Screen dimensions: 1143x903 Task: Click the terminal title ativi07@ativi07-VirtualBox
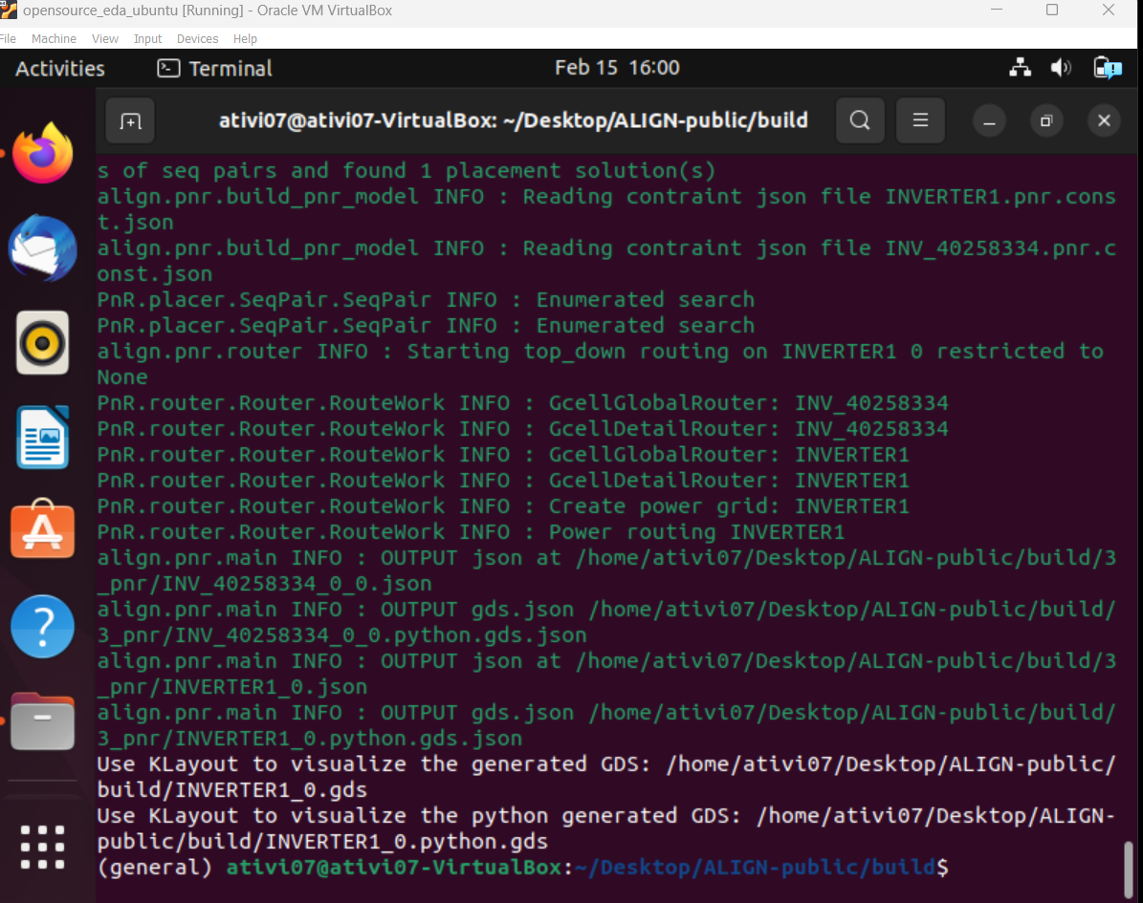tap(514, 120)
